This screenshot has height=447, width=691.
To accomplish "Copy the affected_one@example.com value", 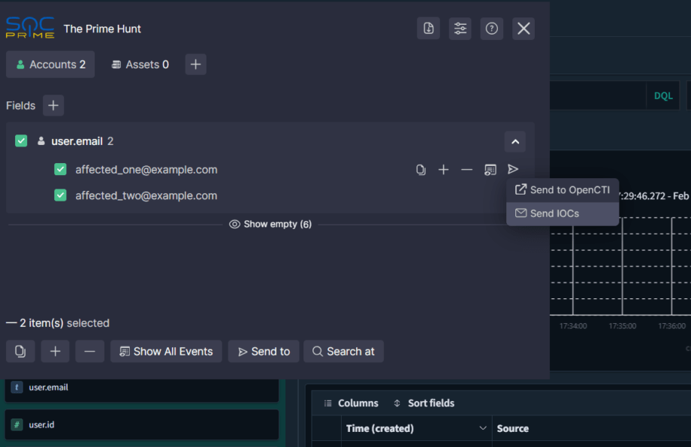I will point(420,169).
